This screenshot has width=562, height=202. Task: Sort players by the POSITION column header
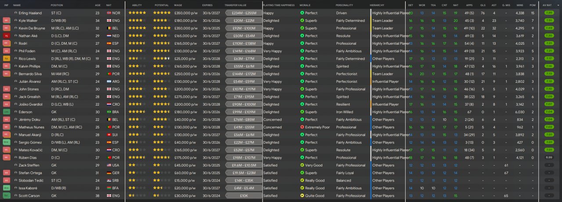[x=57, y=5]
